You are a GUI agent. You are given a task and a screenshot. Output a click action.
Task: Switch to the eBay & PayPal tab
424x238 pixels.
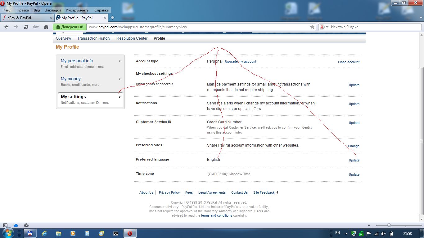tap(27, 18)
